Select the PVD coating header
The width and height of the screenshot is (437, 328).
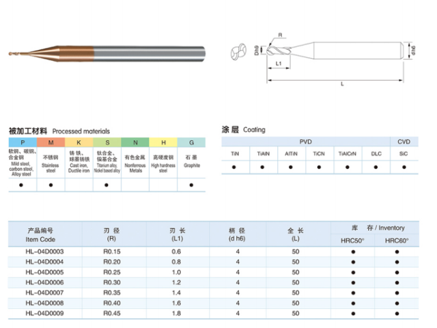(x=305, y=141)
